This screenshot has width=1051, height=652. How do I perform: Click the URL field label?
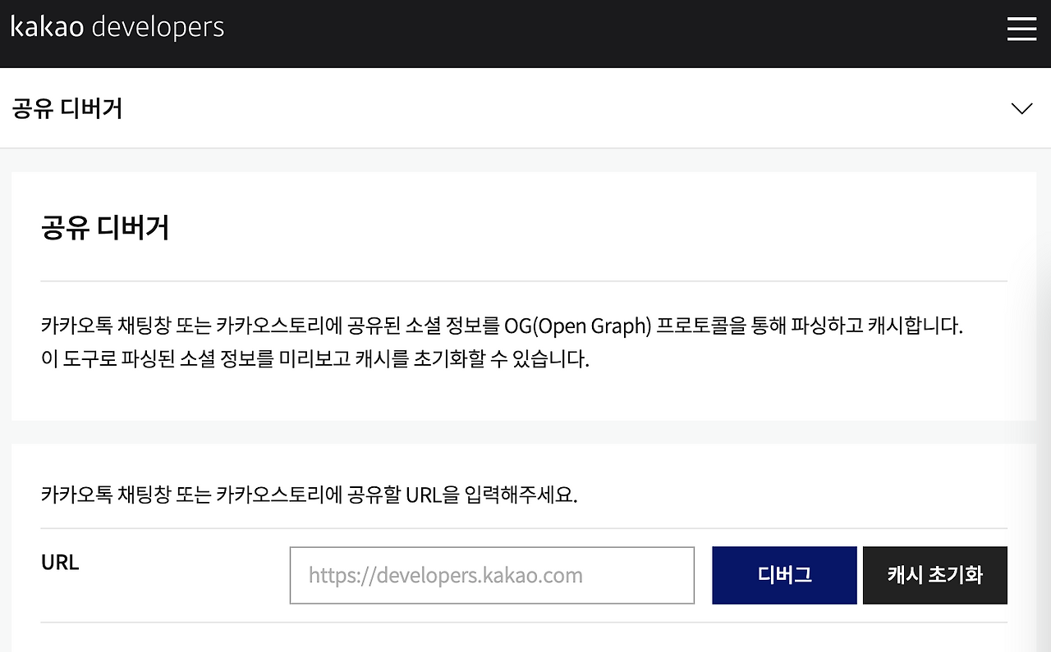click(60, 563)
